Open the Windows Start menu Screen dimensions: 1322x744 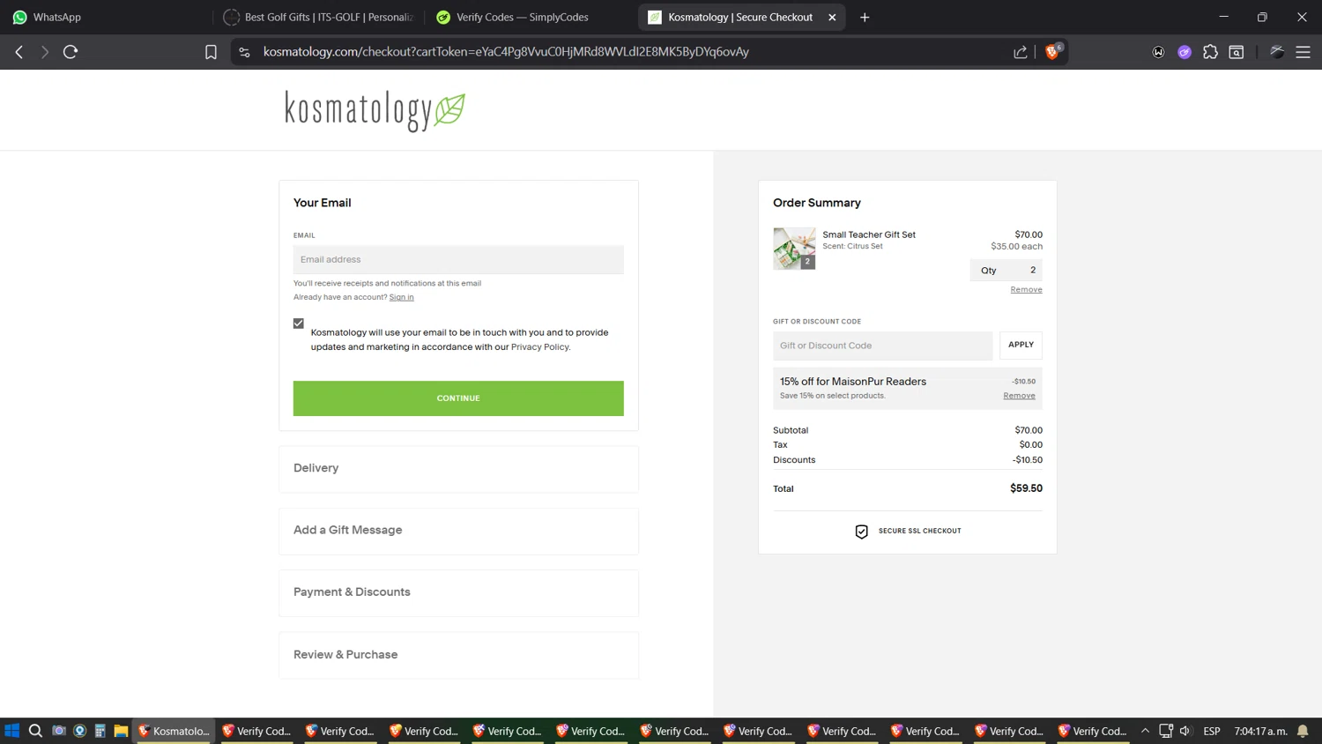tap(12, 731)
